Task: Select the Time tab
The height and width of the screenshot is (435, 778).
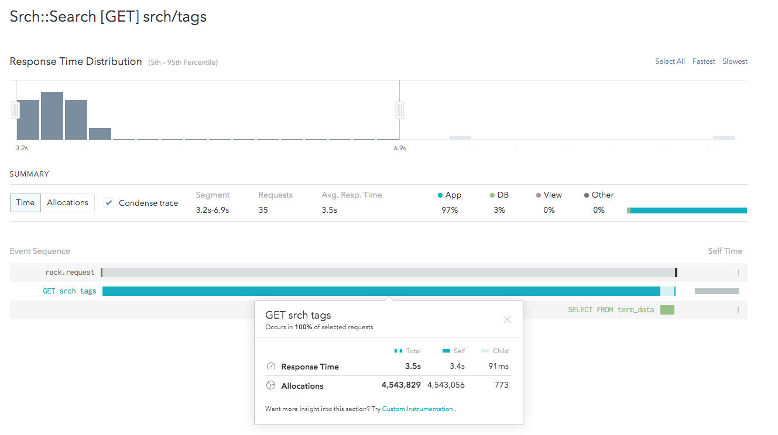Action: click(25, 202)
